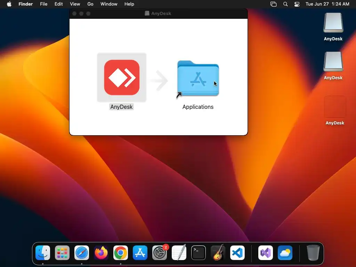
Task: Launch Google Chrome from the Dock
Action: 121,253
